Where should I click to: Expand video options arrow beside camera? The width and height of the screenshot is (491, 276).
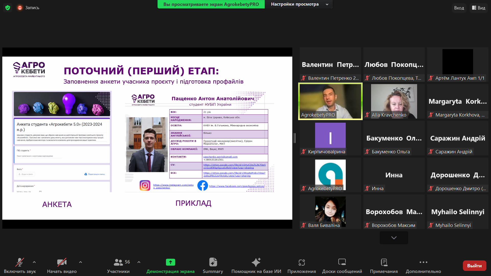pos(81,262)
